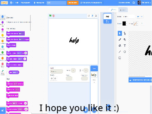Click the show sprite eye button
This screenshot has height=114, width=152.
52,79
